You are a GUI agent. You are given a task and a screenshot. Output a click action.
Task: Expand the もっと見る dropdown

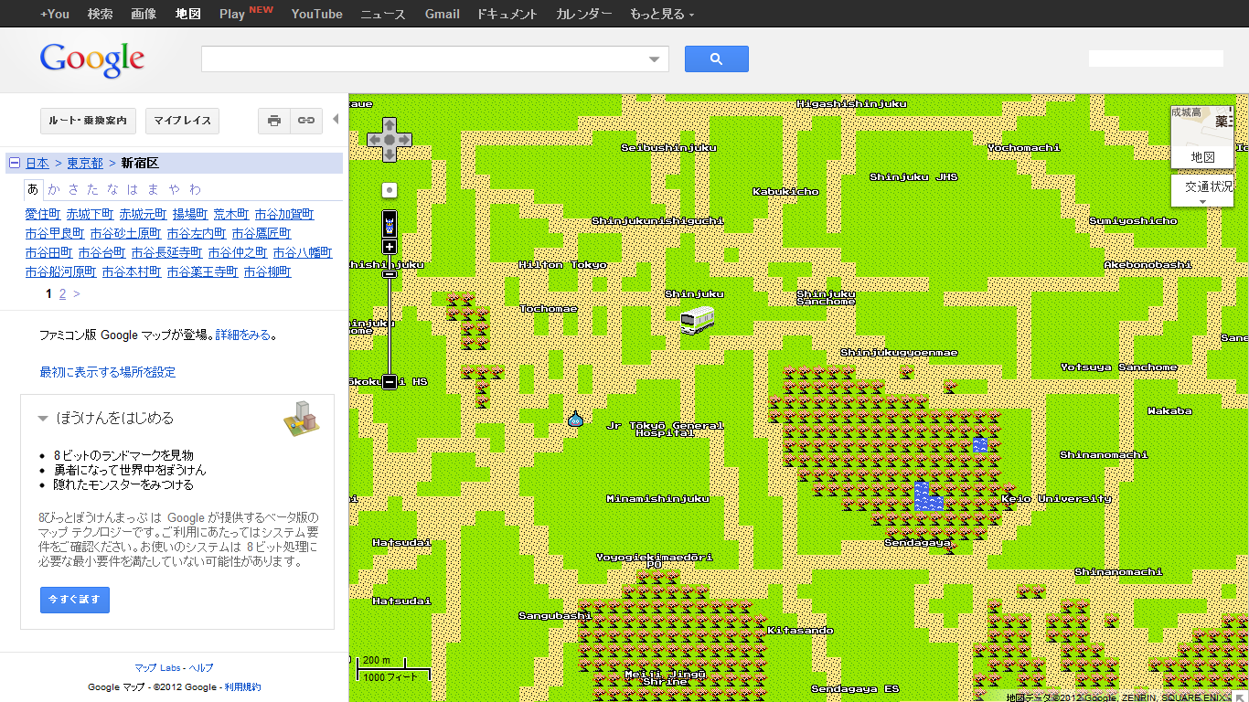tap(662, 14)
